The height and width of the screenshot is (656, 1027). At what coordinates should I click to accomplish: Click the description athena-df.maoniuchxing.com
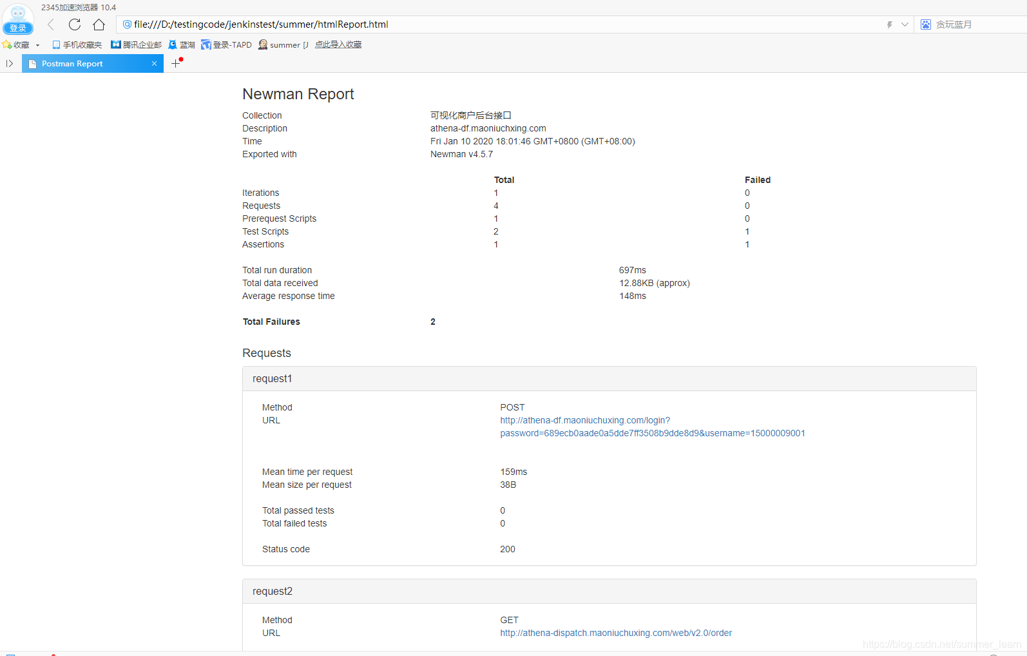488,128
